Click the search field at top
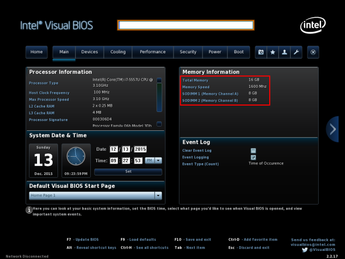This screenshot has height=259, width=345. (x=186, y=25)
